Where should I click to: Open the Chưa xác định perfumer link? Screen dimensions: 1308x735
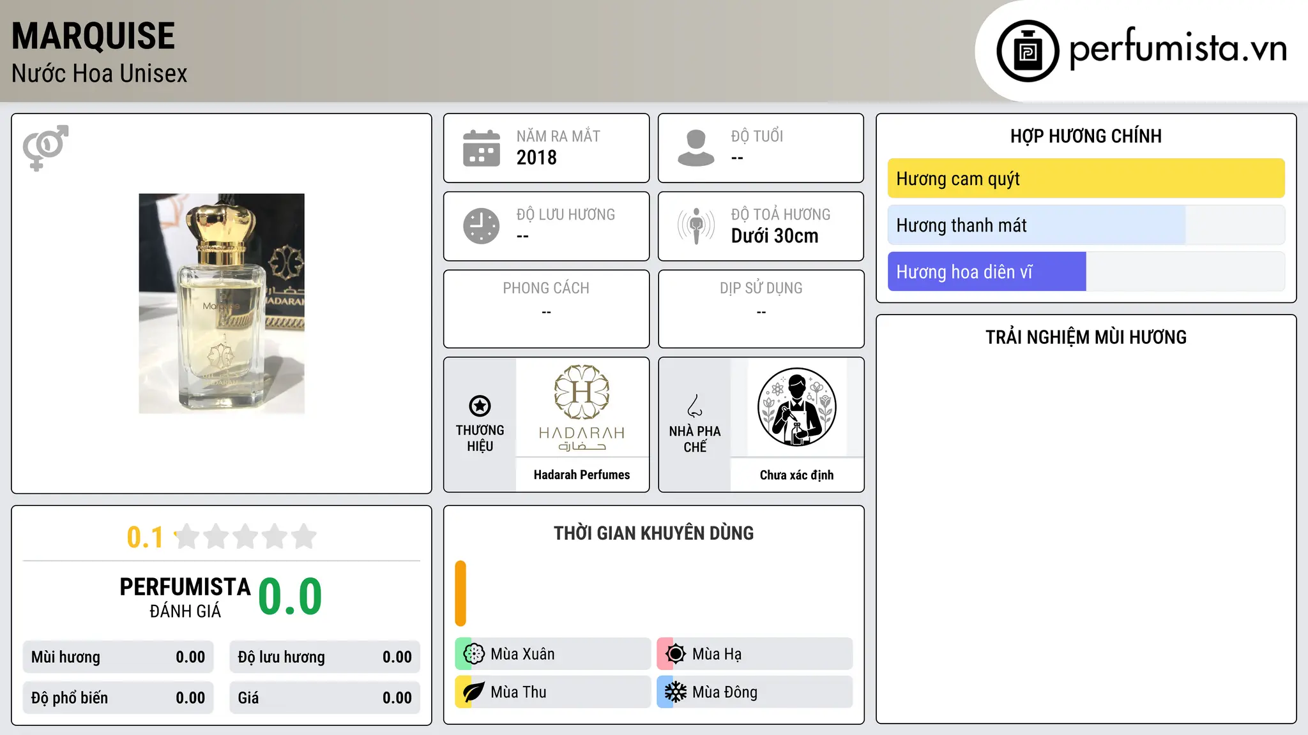coord(796,475)
